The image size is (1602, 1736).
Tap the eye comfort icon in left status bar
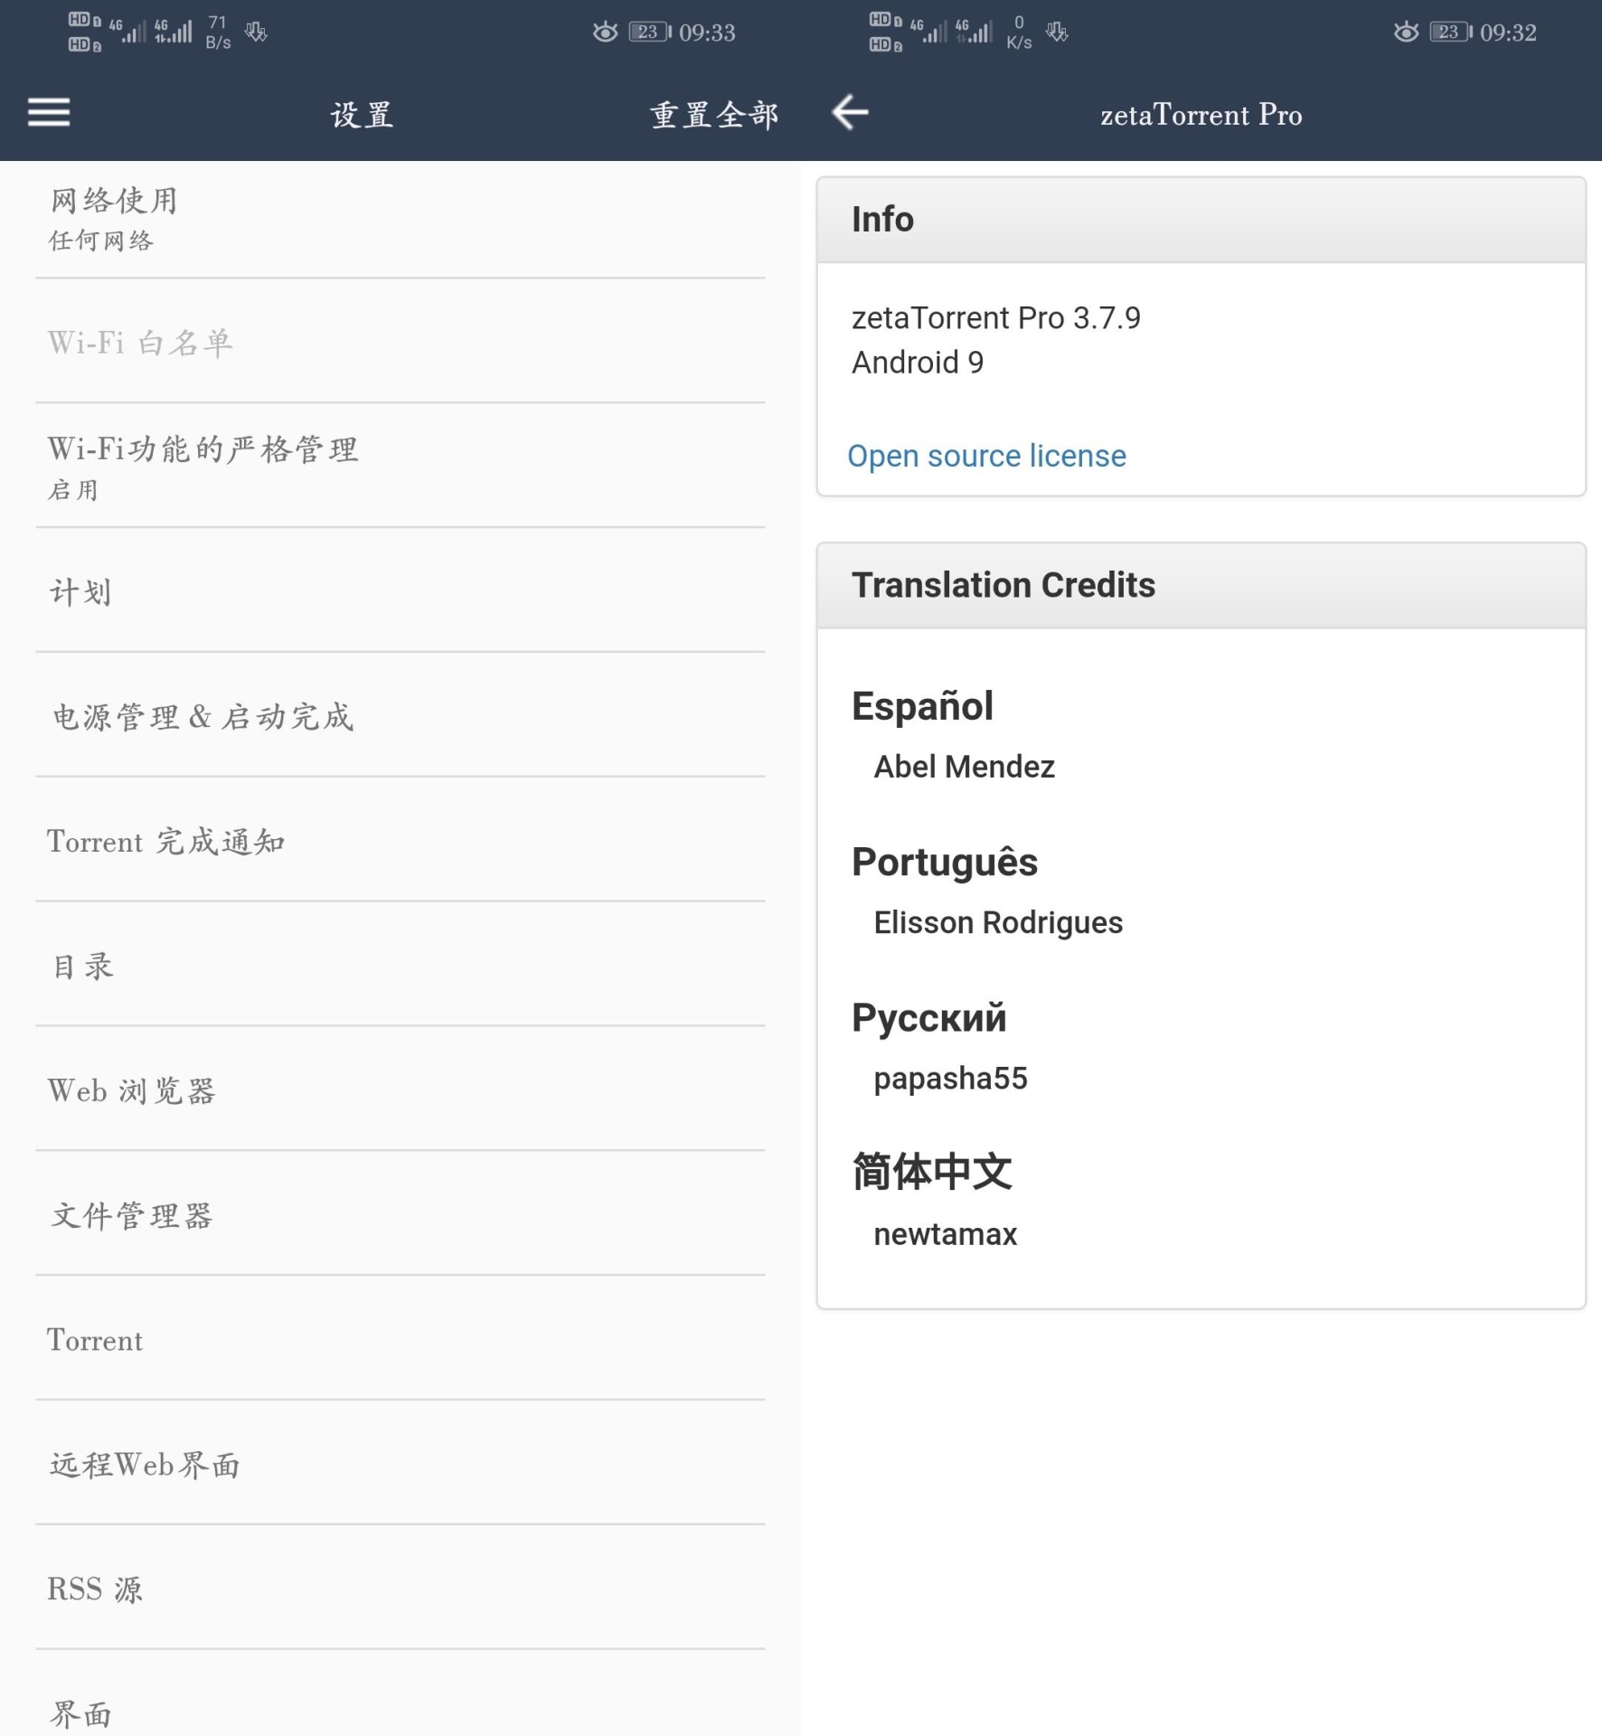605,33
